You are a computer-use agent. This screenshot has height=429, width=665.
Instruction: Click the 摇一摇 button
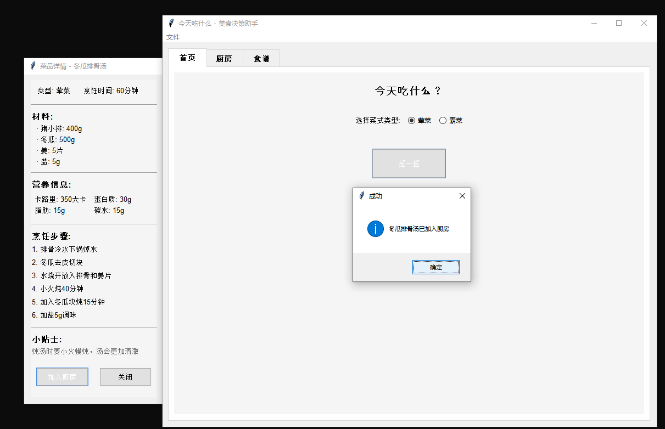pyautogui.click(x=409, y=163)
